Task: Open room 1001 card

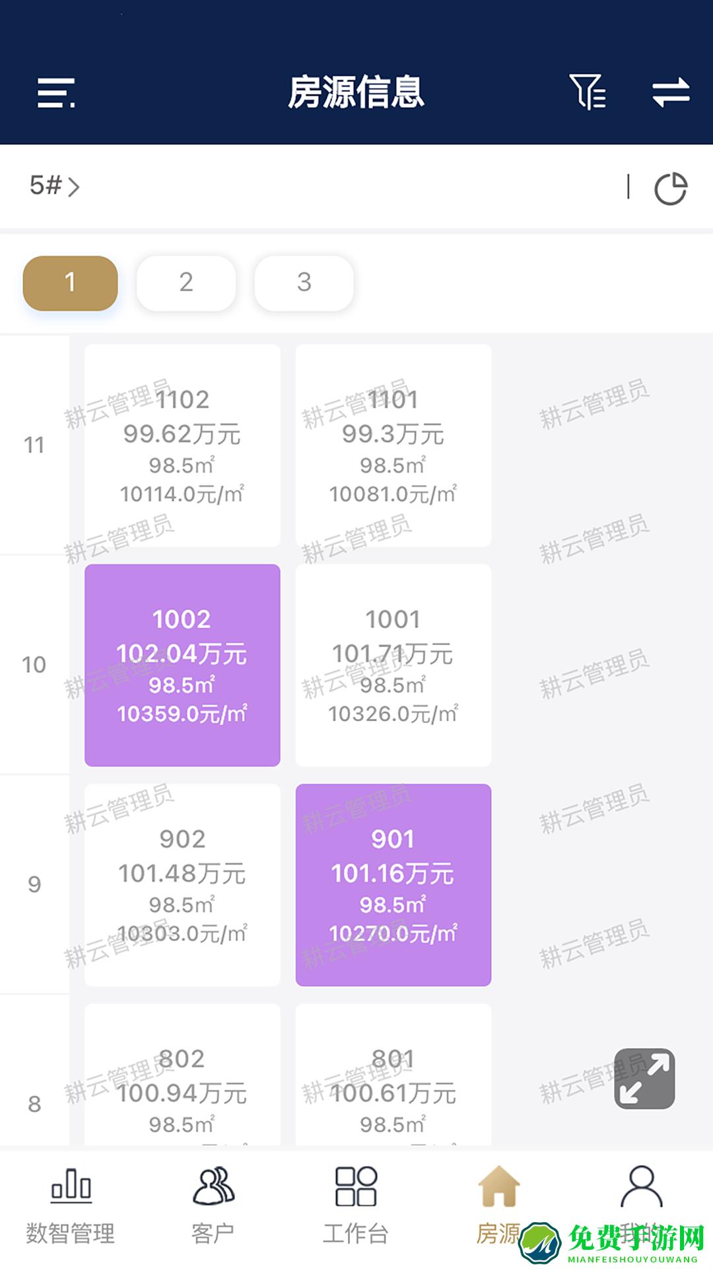Action: 393,665
